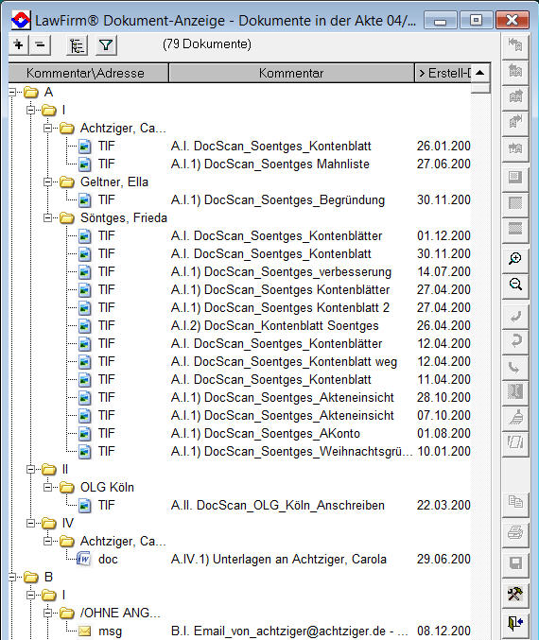Select the date 01.12.200 Kontenblätter row

[x=443, y=236]
